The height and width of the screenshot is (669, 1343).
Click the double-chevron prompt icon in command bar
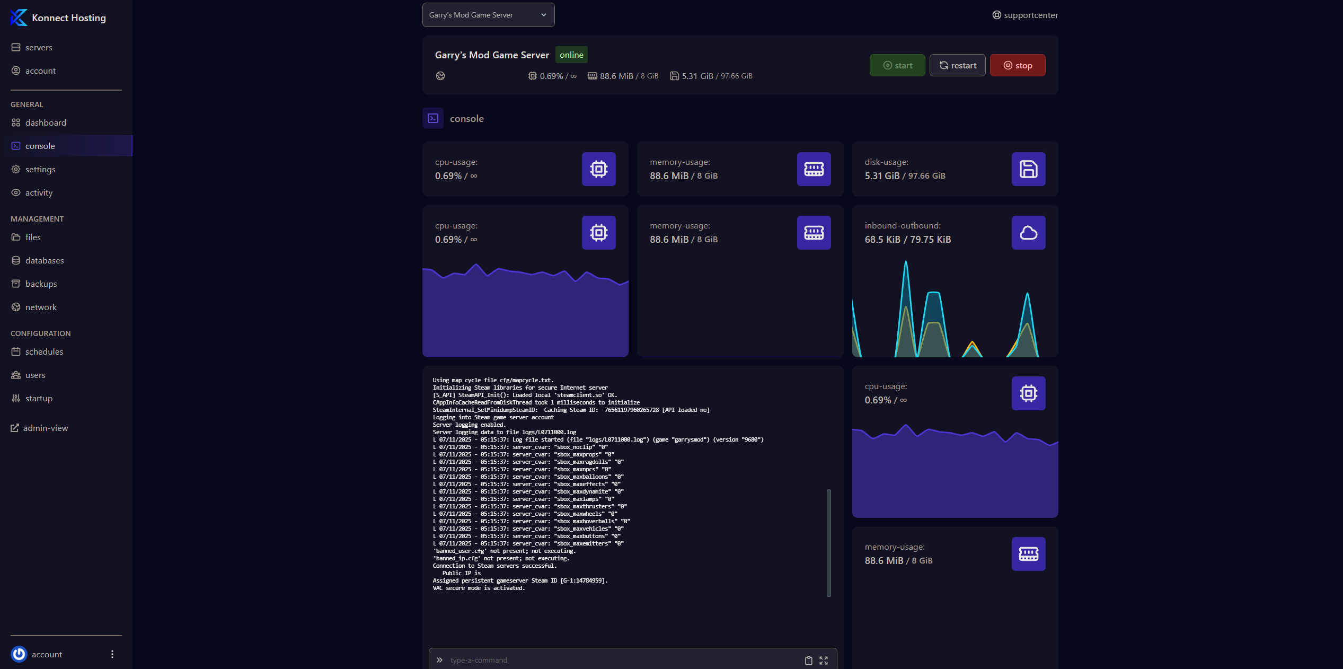point(439,660)
